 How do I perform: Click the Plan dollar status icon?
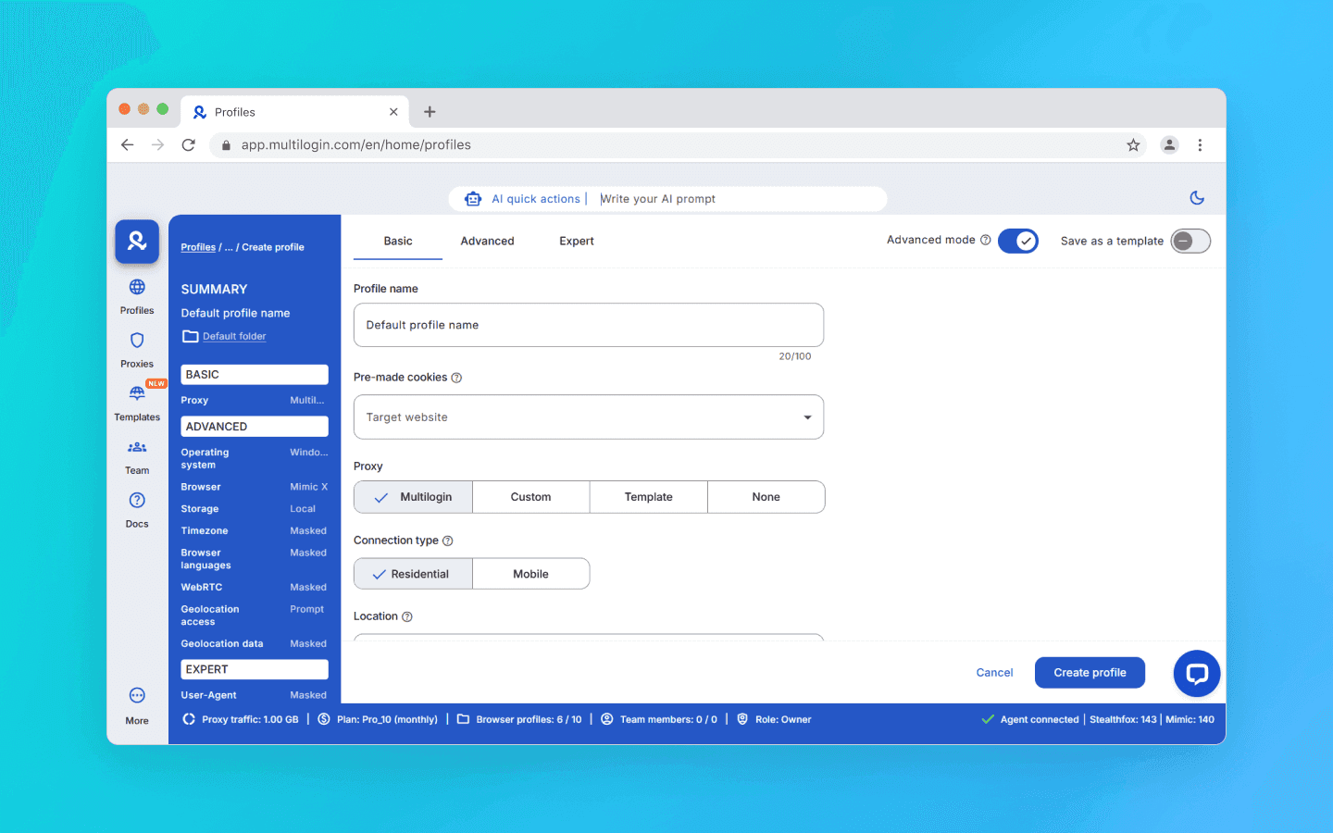(324, 719)
